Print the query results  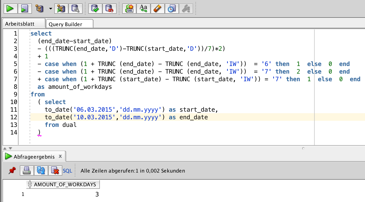tap(27, 171)
